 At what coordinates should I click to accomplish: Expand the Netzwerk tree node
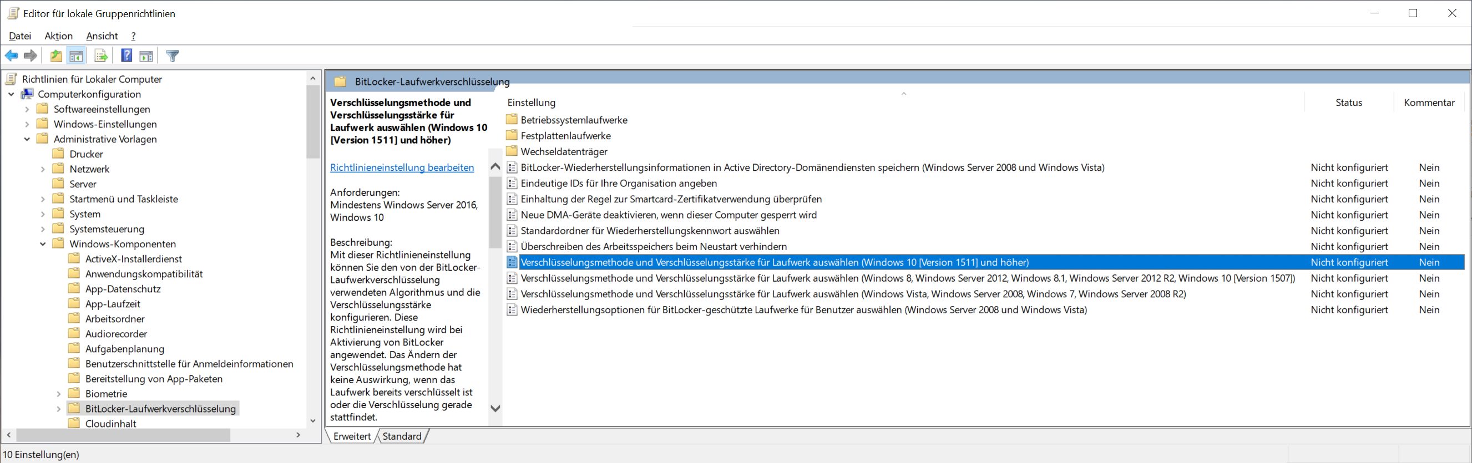43,170
